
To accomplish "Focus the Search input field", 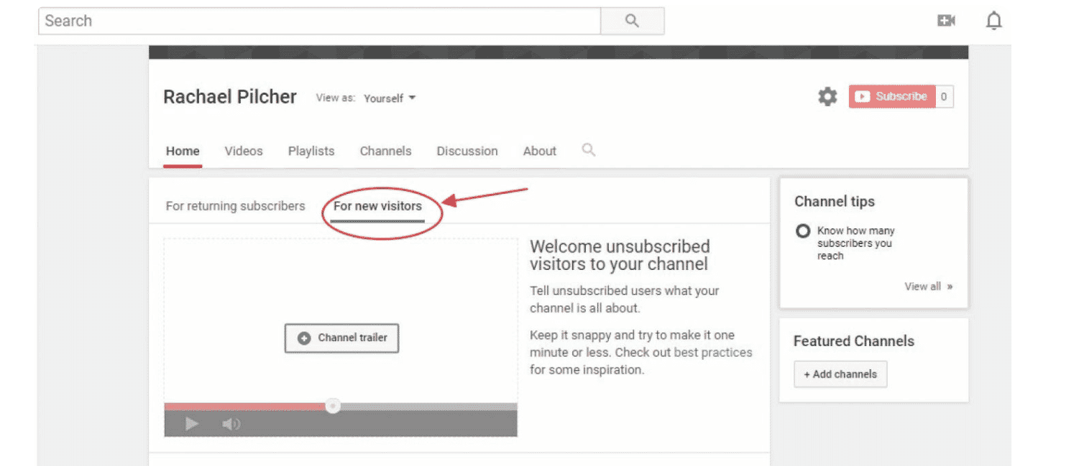I will [319, 21].
